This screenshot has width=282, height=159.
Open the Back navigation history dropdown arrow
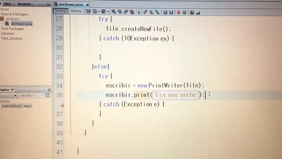[99, 11]
